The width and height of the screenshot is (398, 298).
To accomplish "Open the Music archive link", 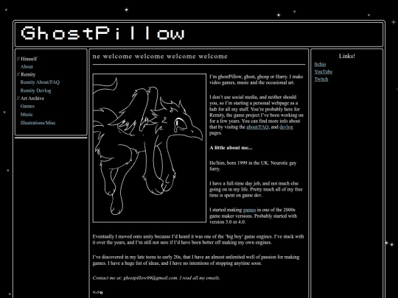I will coord(27,114).
